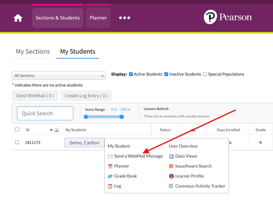Switch to the My Sections tab

click(33, 51)
